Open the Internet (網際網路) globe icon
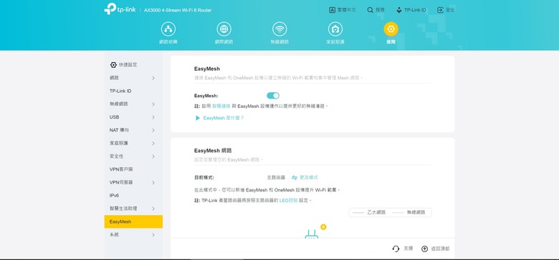The width and height of the screenshot is (559, 260). (x=224, y=29)
